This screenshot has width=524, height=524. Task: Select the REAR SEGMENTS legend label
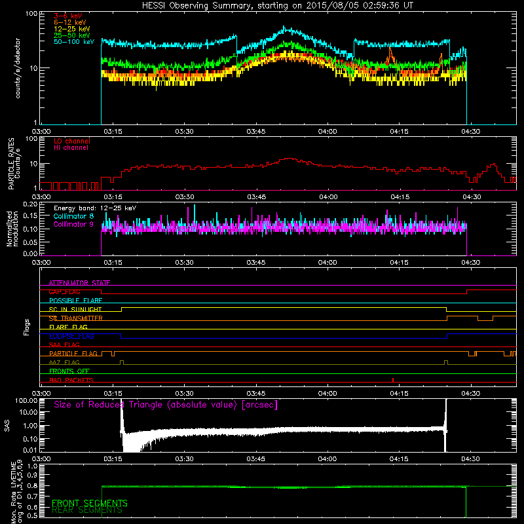(x=87, y=510)
